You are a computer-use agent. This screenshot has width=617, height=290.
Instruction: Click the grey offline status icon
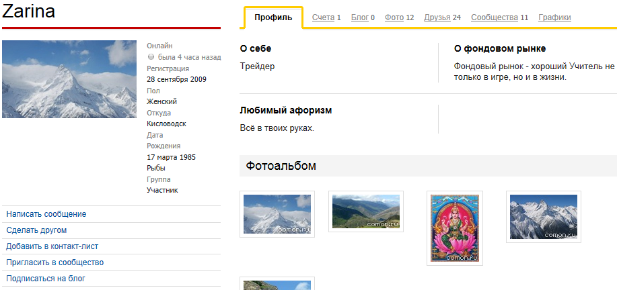click(x=151, y=58)
